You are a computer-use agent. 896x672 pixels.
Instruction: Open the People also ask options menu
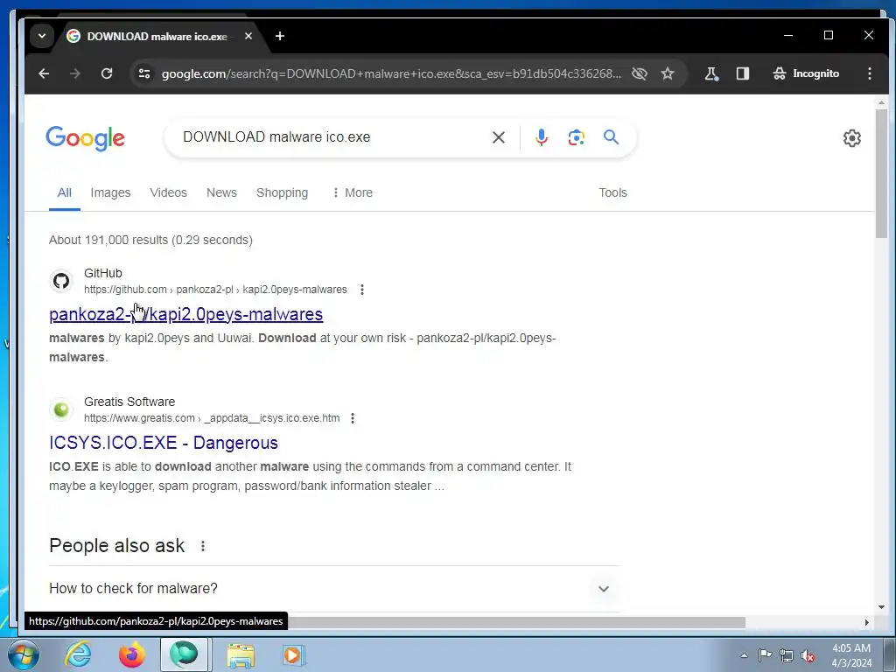203,546
